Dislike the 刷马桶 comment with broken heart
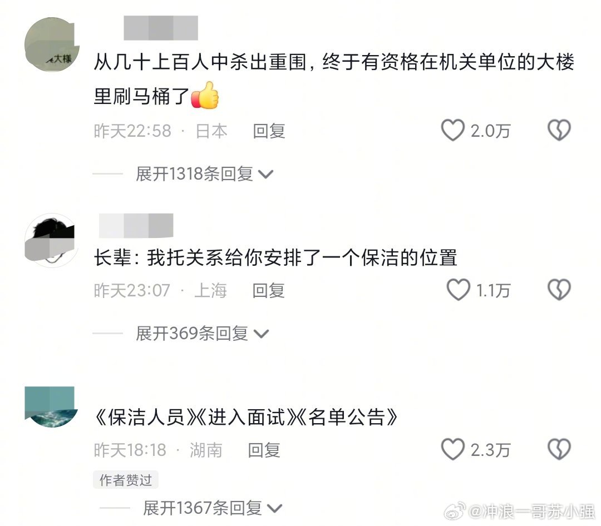601x526 pixels. click(559, 130)
